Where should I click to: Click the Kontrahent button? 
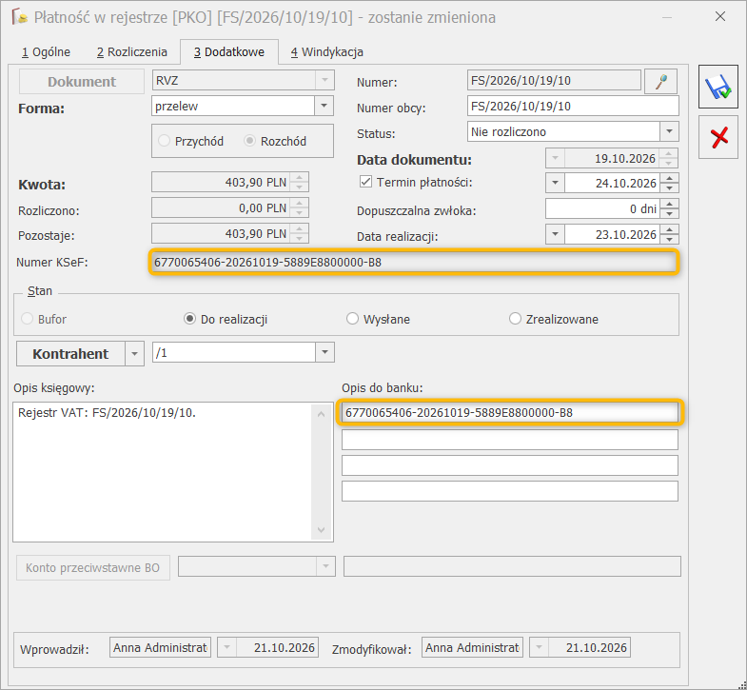click(x=70, y=354)
